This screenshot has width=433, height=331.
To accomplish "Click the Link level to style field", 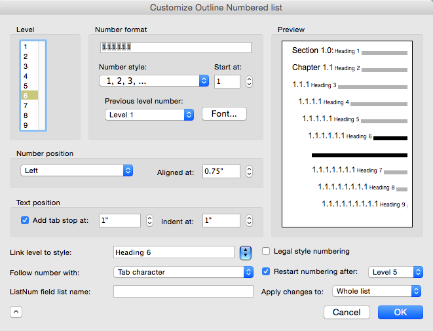I will click(x=174, y=252).
